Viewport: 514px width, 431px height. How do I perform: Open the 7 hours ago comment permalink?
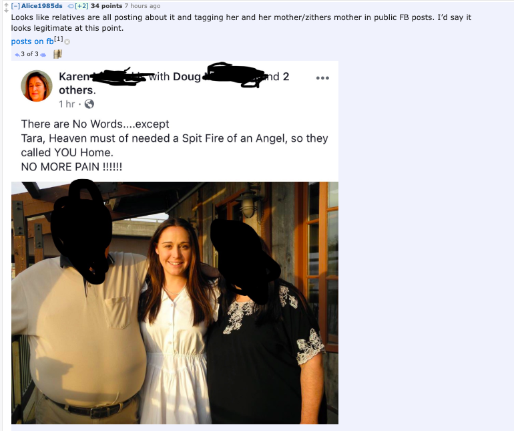[143, 6]
